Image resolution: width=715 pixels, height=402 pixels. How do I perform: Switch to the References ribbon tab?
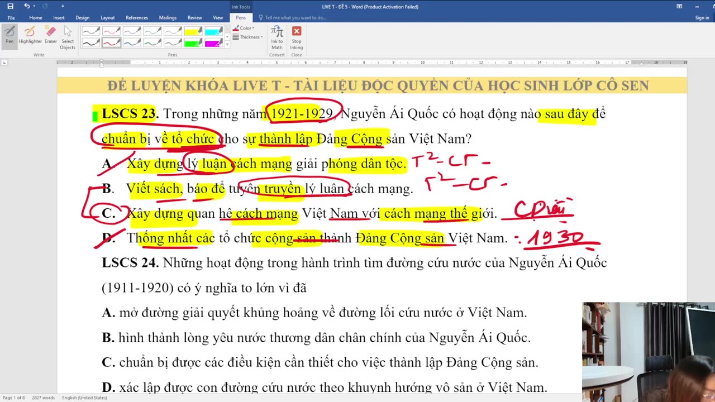click(137, 18)
